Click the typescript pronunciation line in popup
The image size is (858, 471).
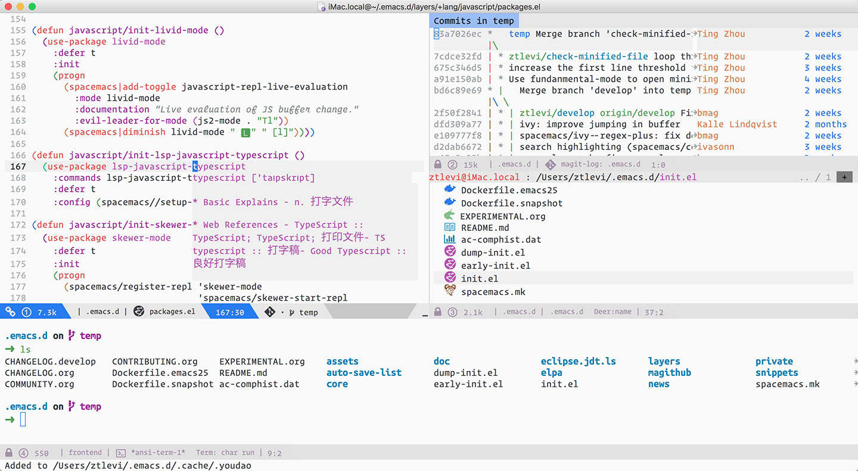coord(254,178)
